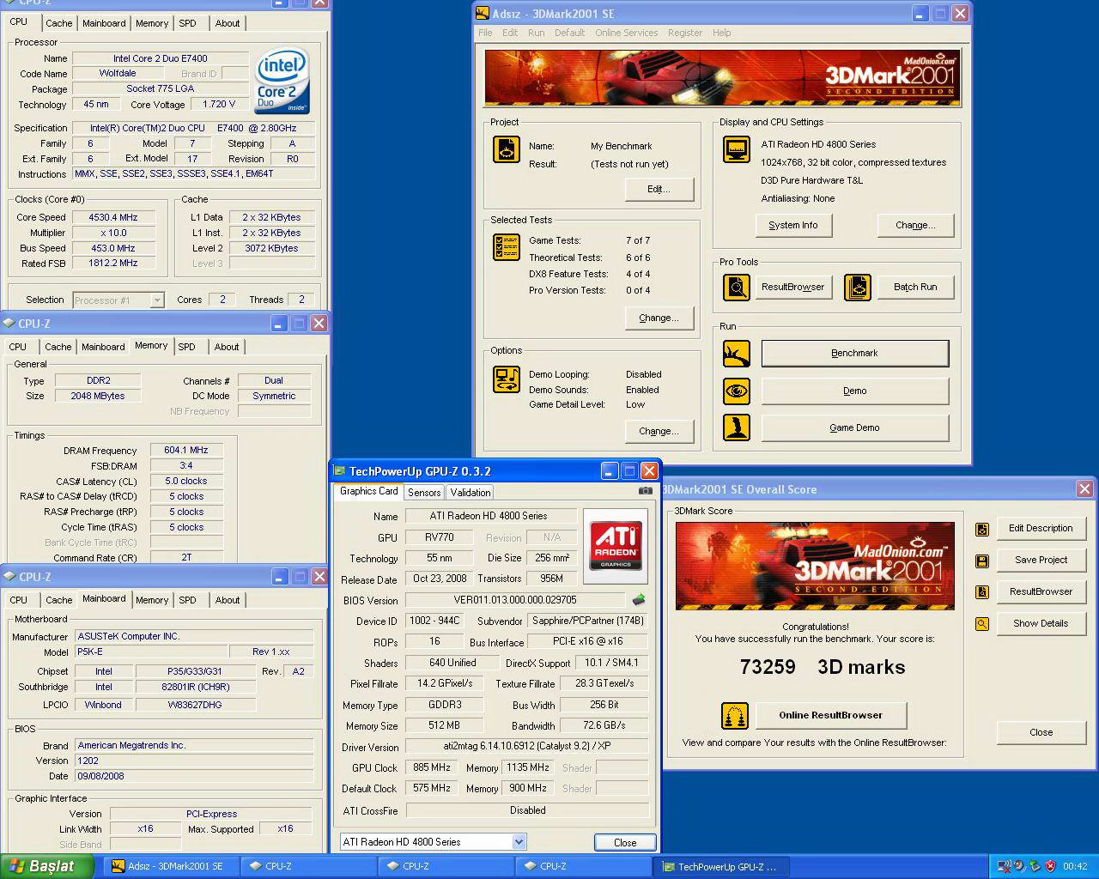Click the red security shield tray icon
The height and width of the screenshot is (879, 1099).
(1049, 866)
